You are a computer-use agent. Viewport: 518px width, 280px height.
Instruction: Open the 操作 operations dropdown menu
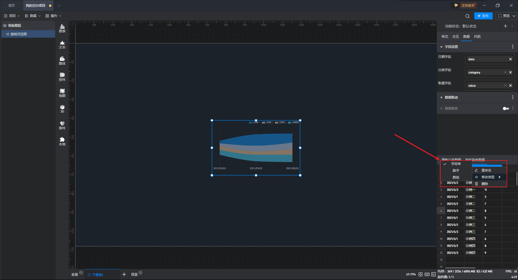click(53, 16)
